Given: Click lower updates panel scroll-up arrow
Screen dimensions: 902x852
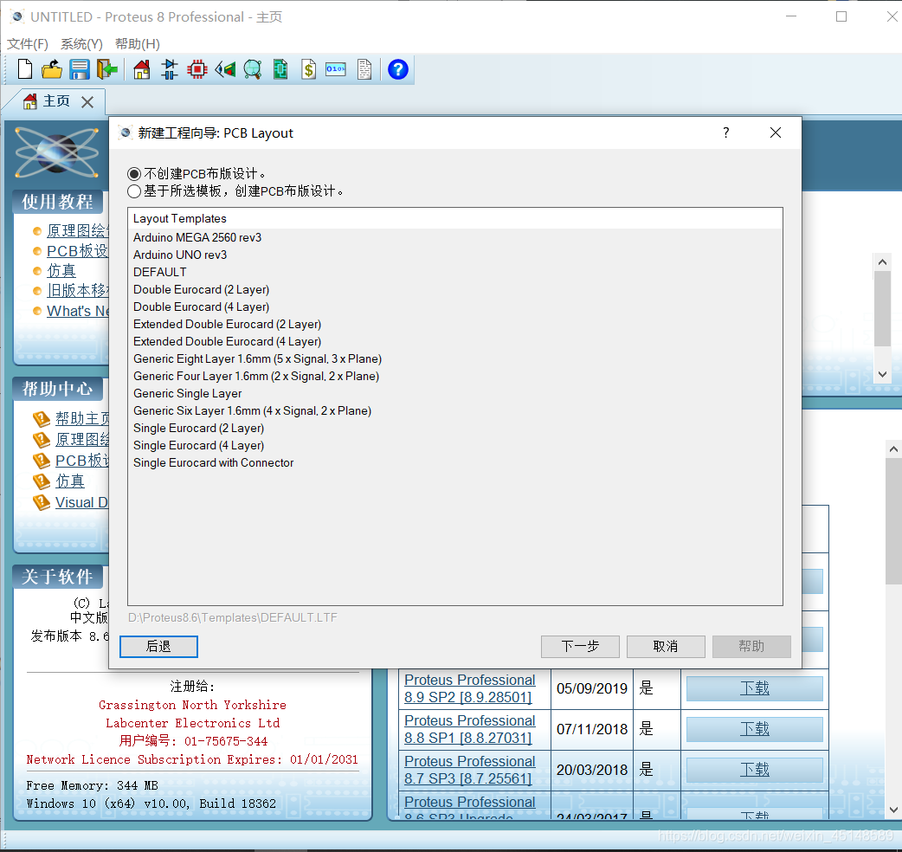Looking at the screenshot, I should point(893,449).
